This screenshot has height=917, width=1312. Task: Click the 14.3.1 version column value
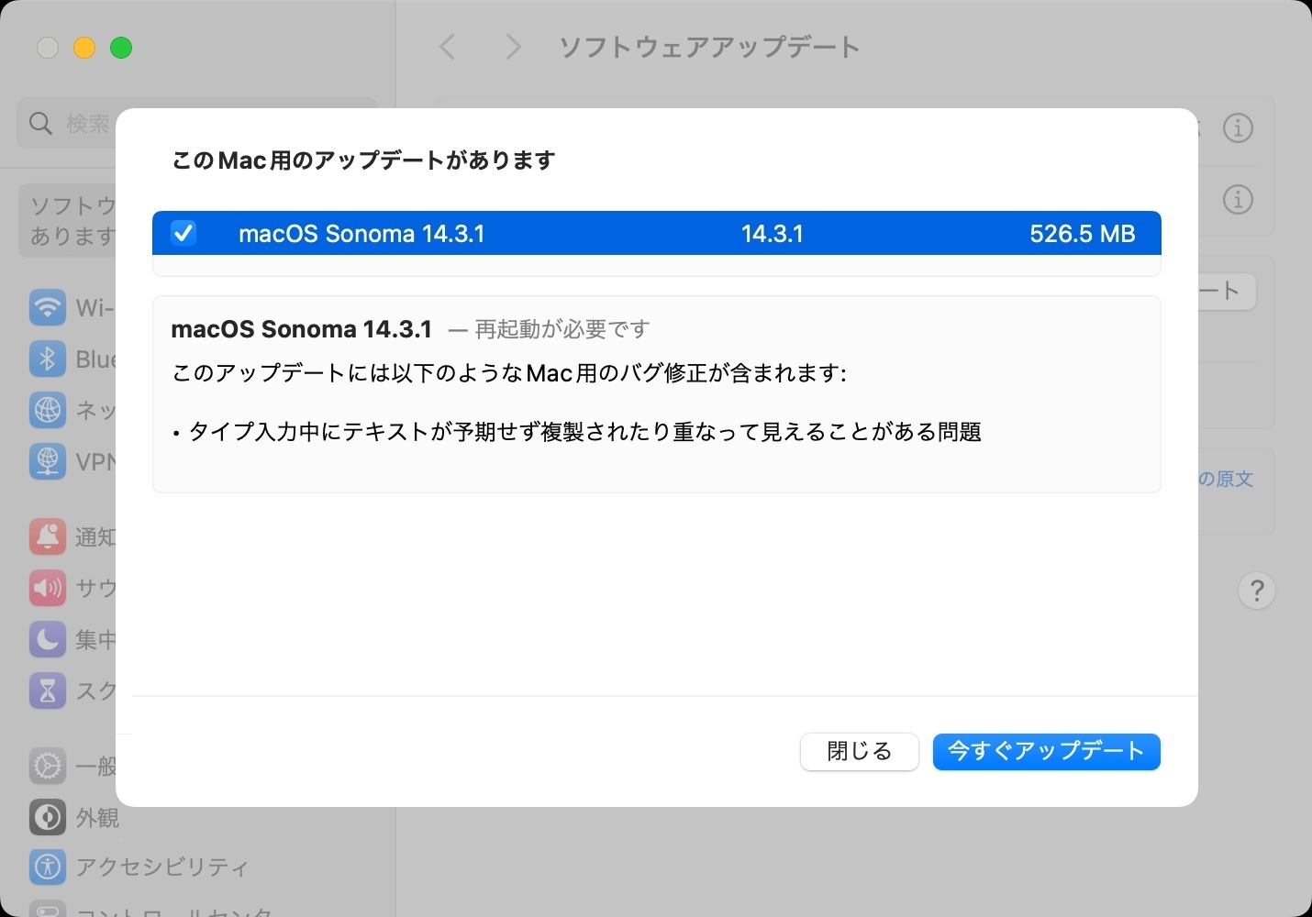click(773, 234)
